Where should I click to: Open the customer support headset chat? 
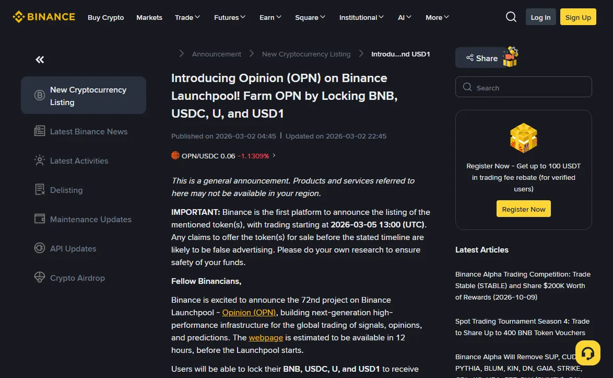[587, 353]
